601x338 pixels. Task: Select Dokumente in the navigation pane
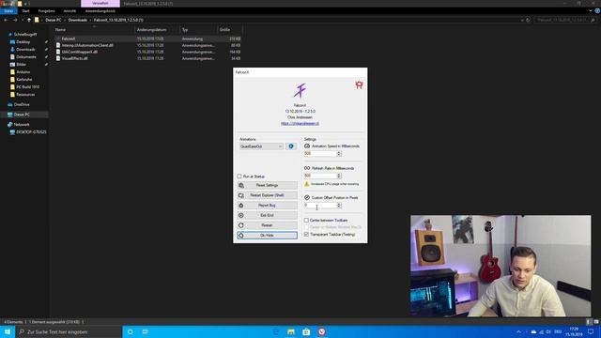coord(25,56)
